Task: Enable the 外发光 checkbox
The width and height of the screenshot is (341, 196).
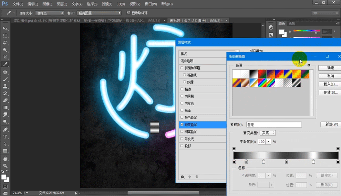Action: [x=182, y=139]
